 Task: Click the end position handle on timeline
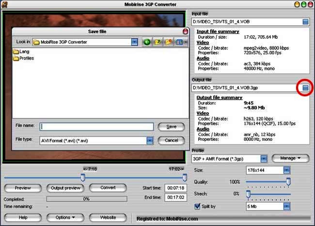click(x=185, y=178)
